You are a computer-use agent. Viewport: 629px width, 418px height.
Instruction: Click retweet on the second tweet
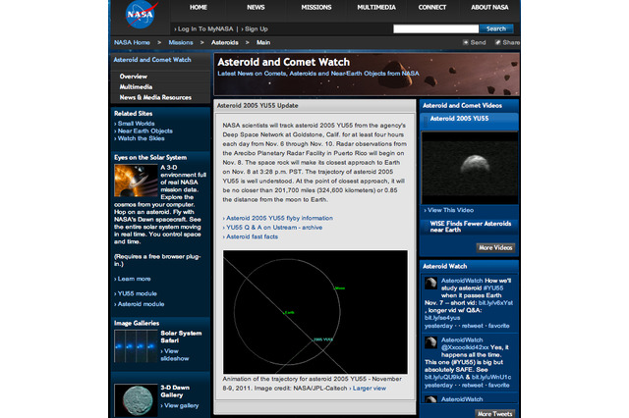472,385
